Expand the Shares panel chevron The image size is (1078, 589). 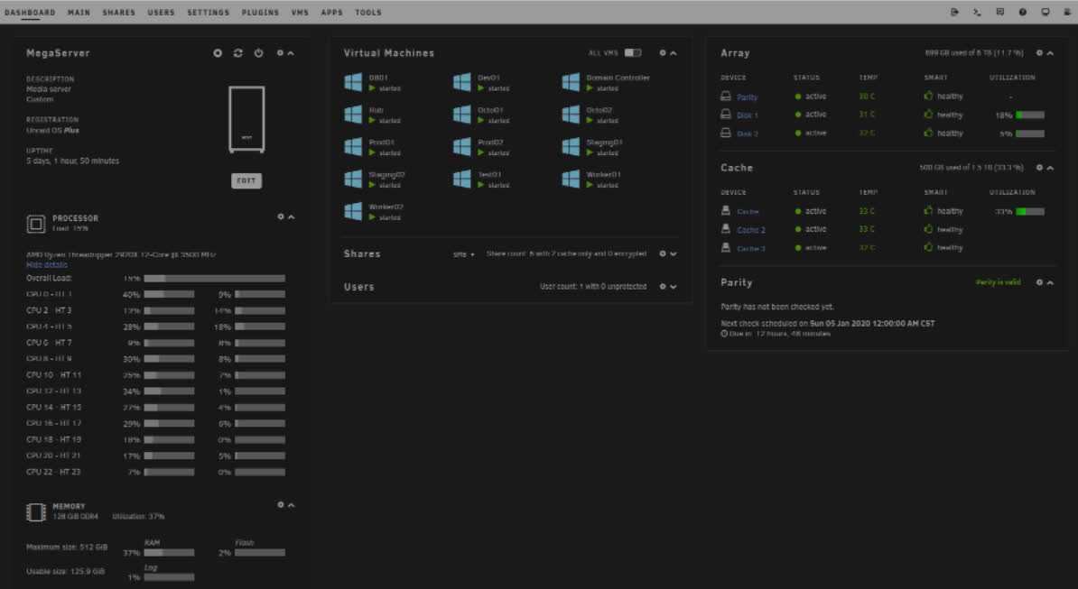674,254
